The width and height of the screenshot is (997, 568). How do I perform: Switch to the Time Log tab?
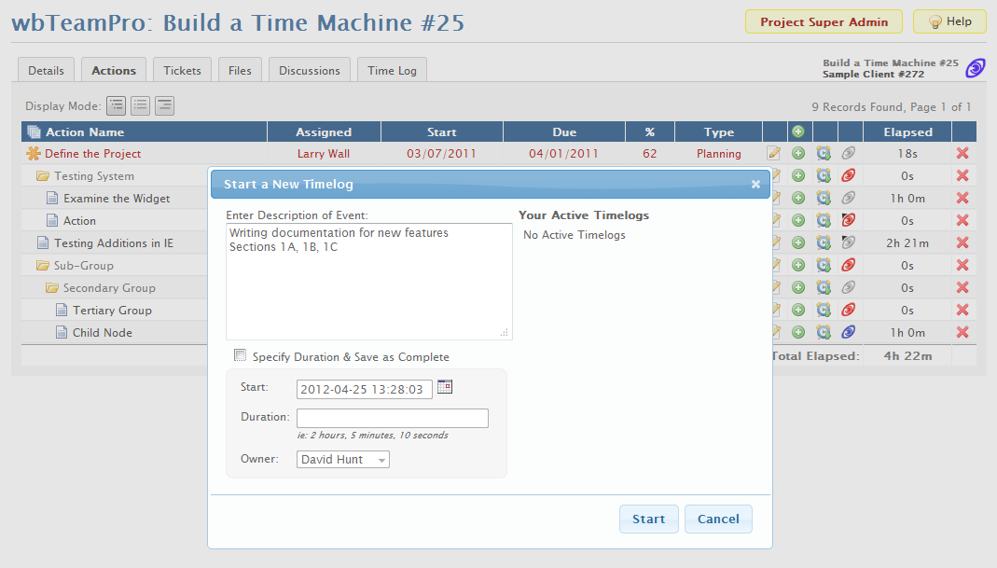[392, 70]
